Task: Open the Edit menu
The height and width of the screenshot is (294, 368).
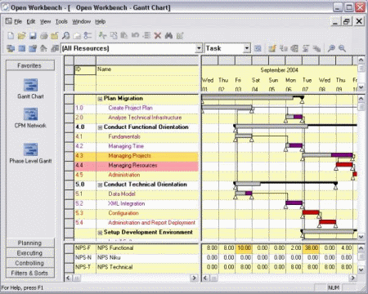Action: tap(31, 21)
